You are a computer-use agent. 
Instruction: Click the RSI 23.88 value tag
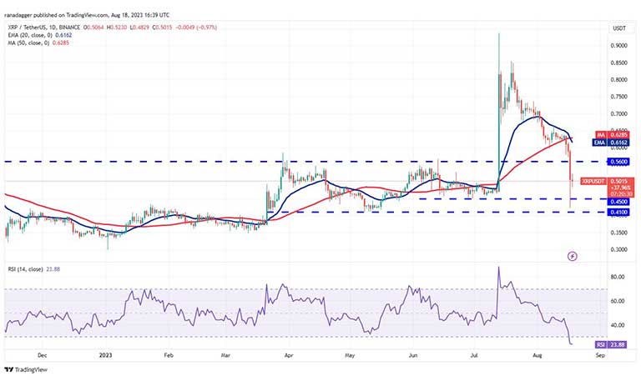click(611, 345)
